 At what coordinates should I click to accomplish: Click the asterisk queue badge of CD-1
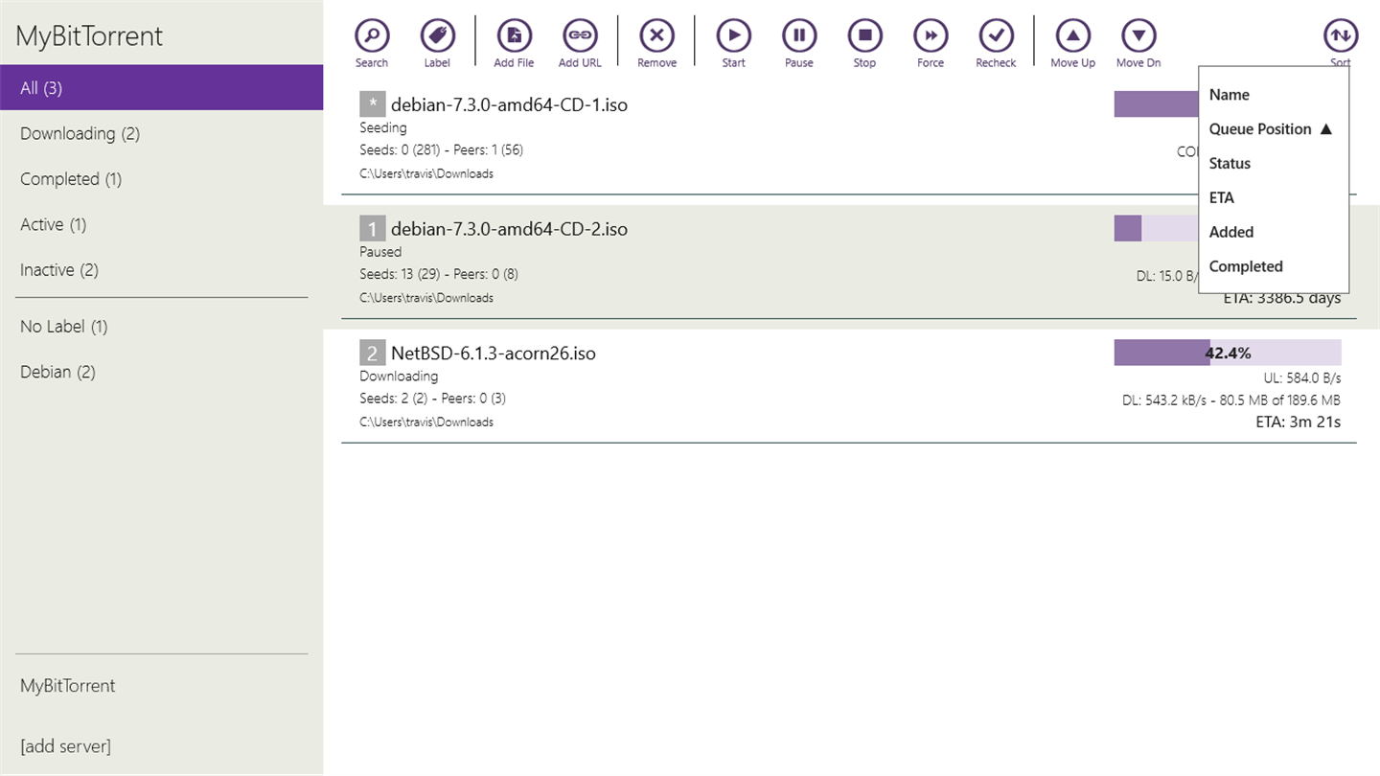pyautogui.click(x=372, y=104)
